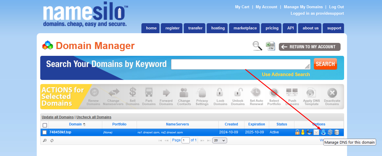The height and width of the screenshot is (156, 382).
Task: Open the rows-per-page dropdown showing 20
Action: [220, 140]
